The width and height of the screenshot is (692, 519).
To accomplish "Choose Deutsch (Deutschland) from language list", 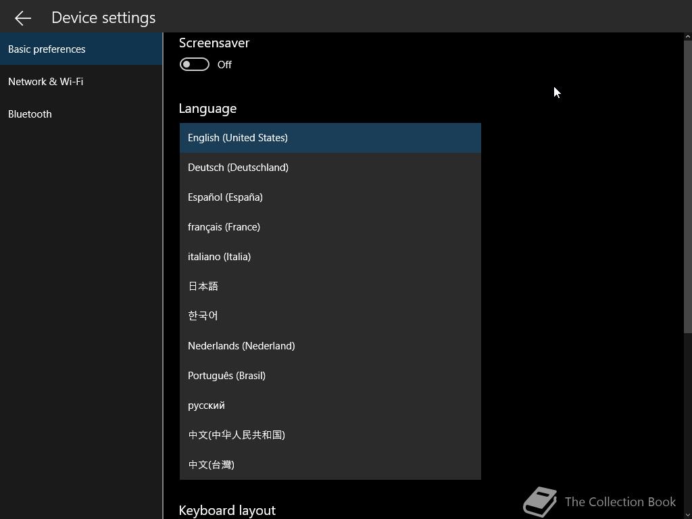I will 330,168.
